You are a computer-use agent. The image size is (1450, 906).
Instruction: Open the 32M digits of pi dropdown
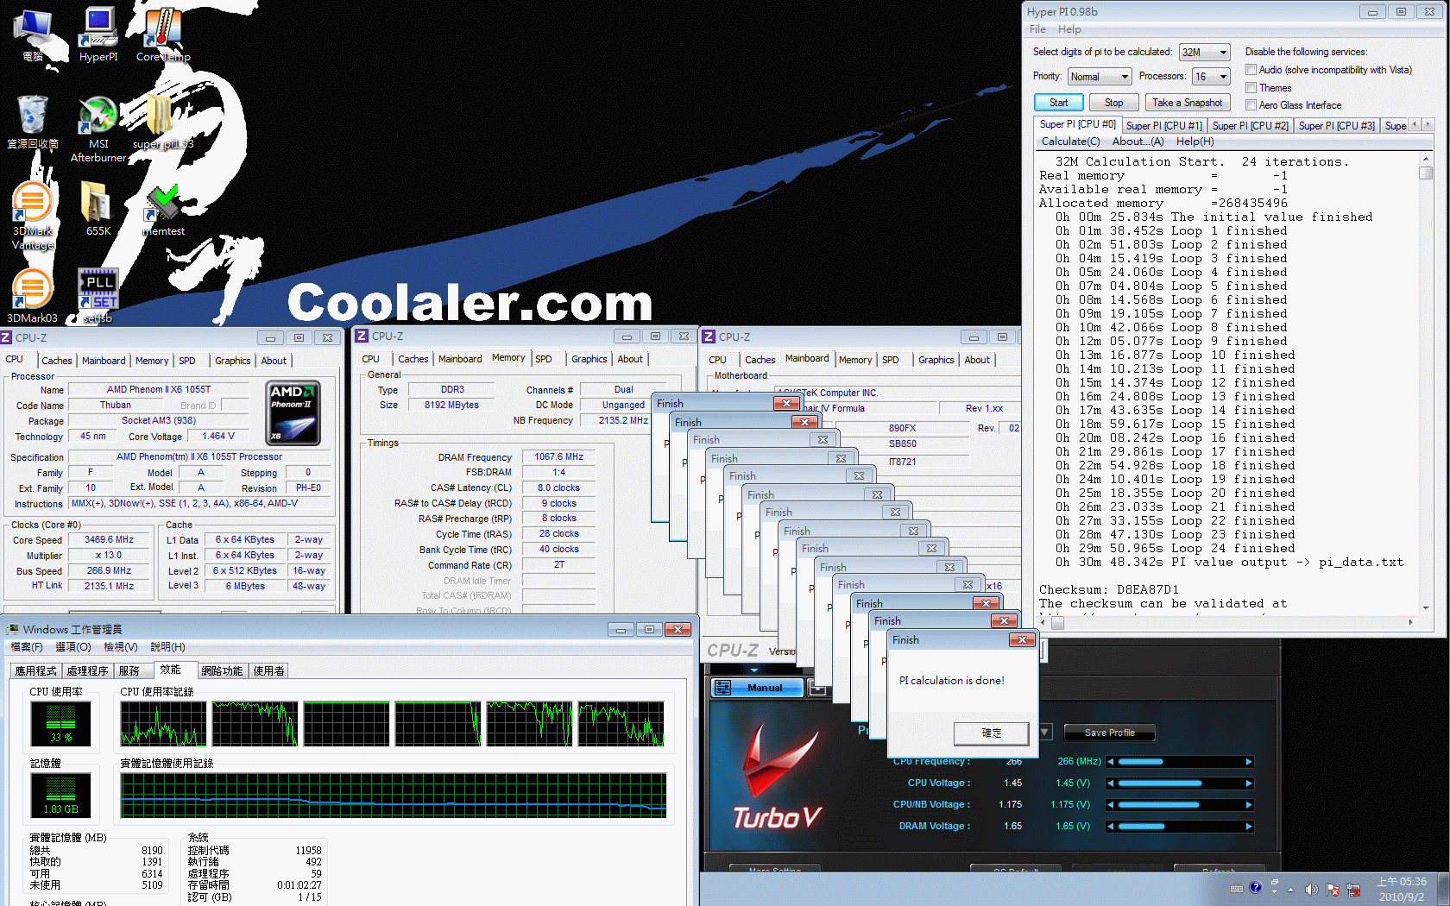coord(1204,53)
